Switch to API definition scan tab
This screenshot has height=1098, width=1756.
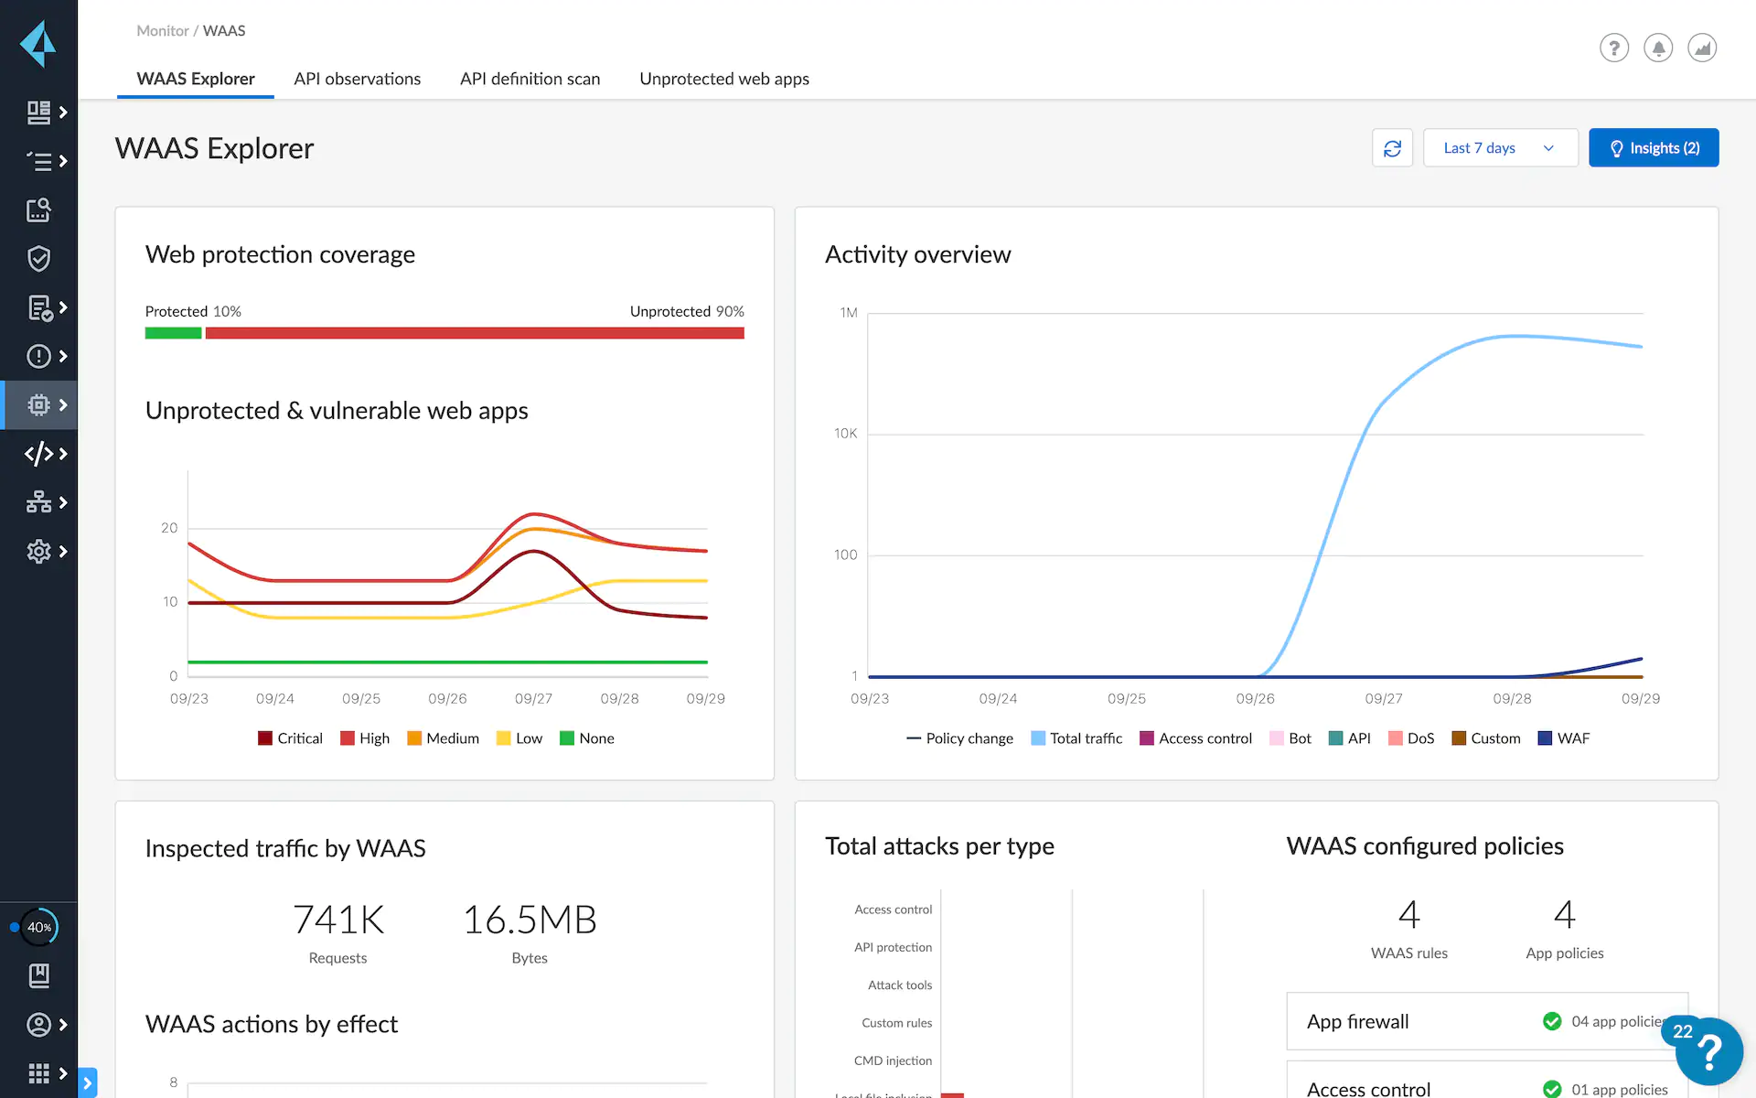[530, 79]
